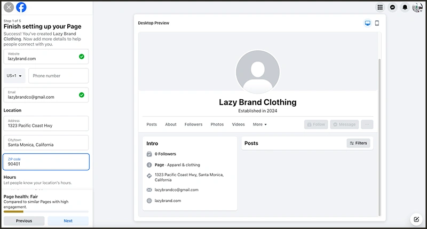
Task: Switch to mobile preview icon
Action: [x=377, y=23]
